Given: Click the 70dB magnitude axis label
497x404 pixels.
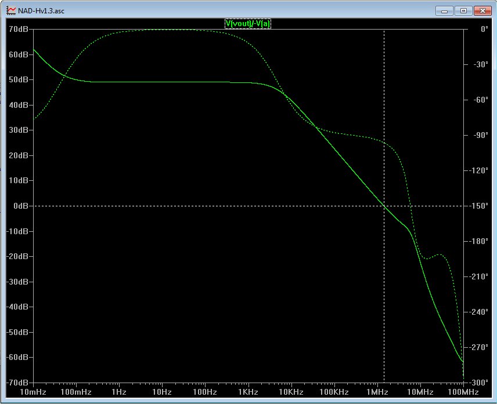Looking at the screenshot, I should click(19, 29).
